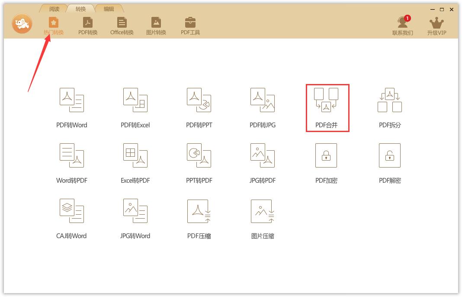Screen dimensions: 462x297
Task: Select the PPT转PDF tool
Action: (199, 163)
